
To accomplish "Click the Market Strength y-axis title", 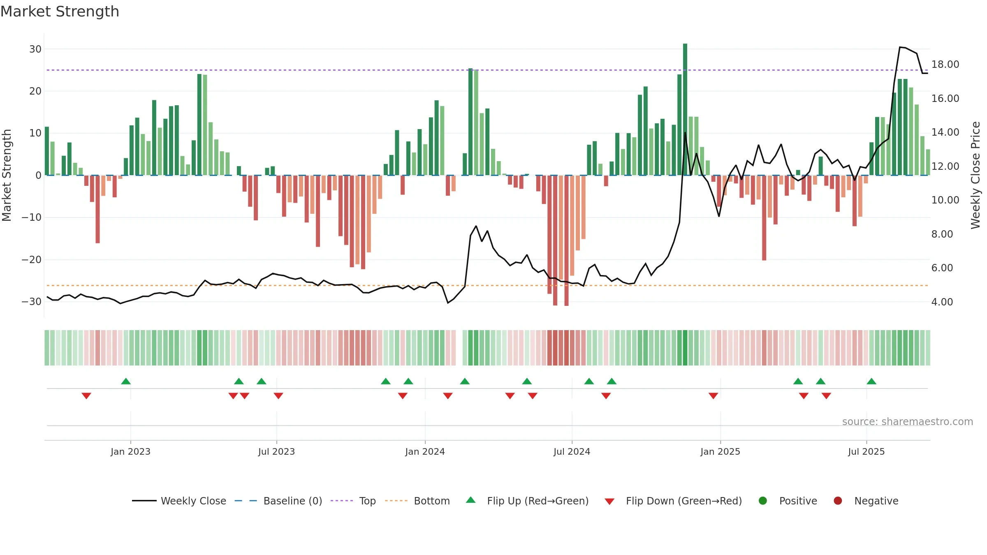I will point(7,175).
